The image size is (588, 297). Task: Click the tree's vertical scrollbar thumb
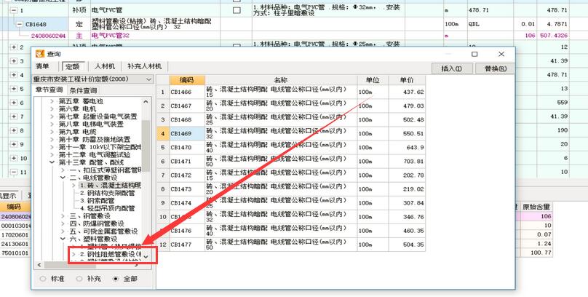click(146, 146)
